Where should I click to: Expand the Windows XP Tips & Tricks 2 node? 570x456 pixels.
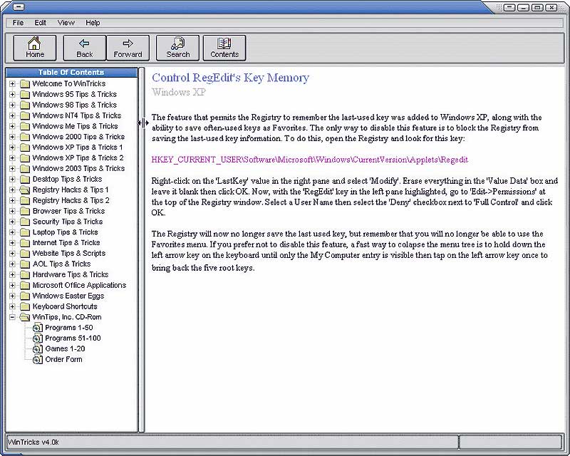12,157
